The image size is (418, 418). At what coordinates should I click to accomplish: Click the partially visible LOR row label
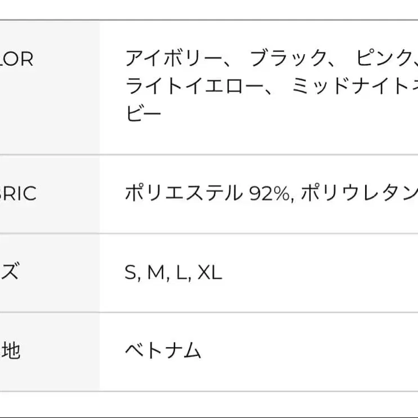(x=17, y=59)
